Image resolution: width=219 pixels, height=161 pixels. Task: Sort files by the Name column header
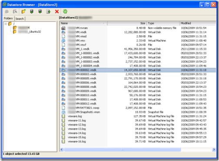(x=83, y=23)
